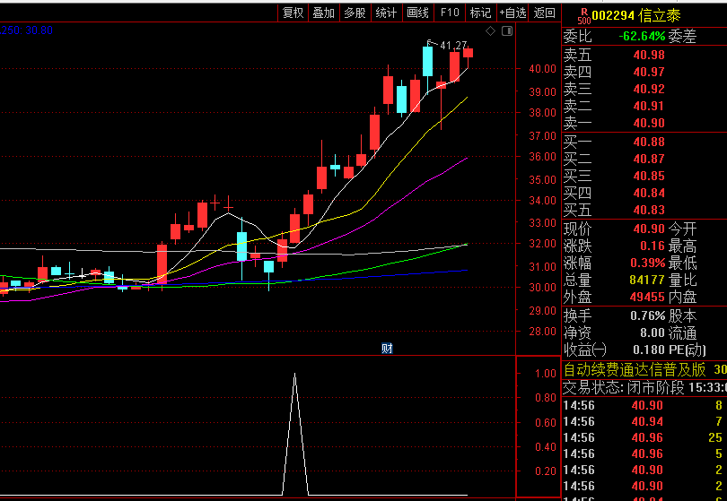
Task: Click 收益(一) value 0.180
Action: 649,350
